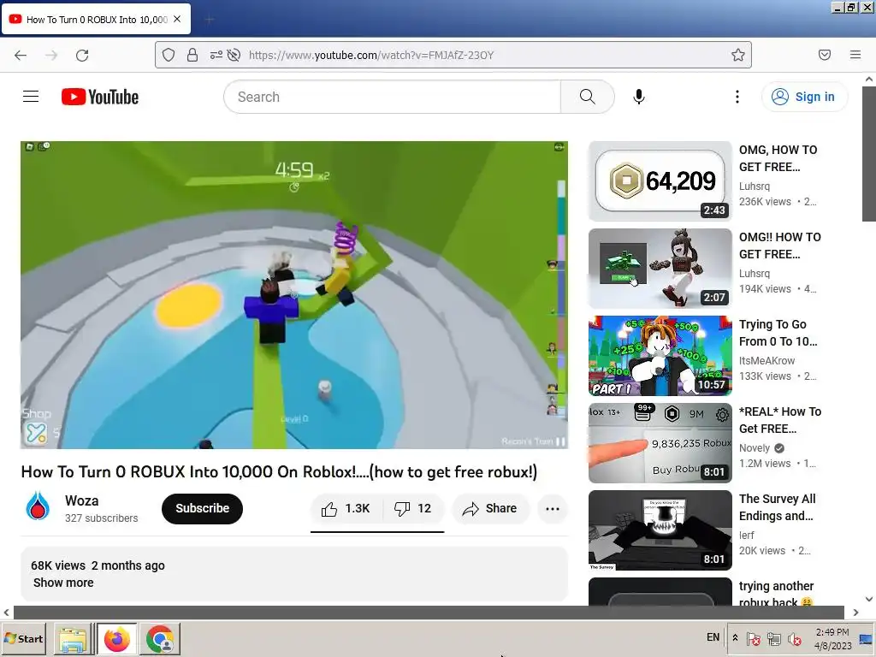Open Woza channel avatar
876x657 pixels.
point(38,506)
